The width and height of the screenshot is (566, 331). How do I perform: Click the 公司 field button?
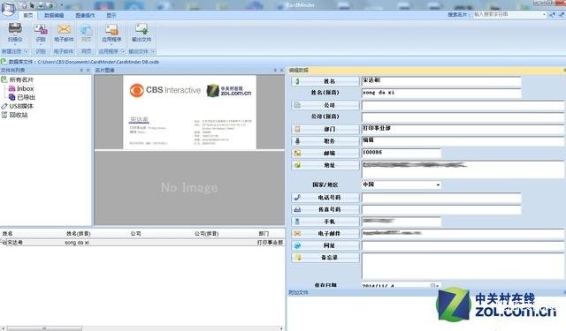325,105
